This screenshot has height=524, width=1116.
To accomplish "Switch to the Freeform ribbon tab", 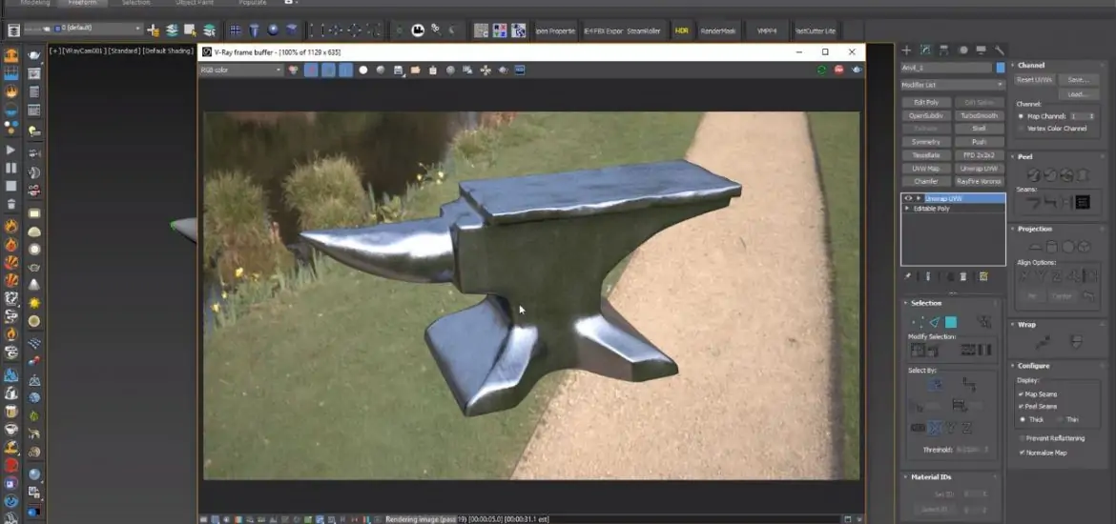I will pos(82,3).
